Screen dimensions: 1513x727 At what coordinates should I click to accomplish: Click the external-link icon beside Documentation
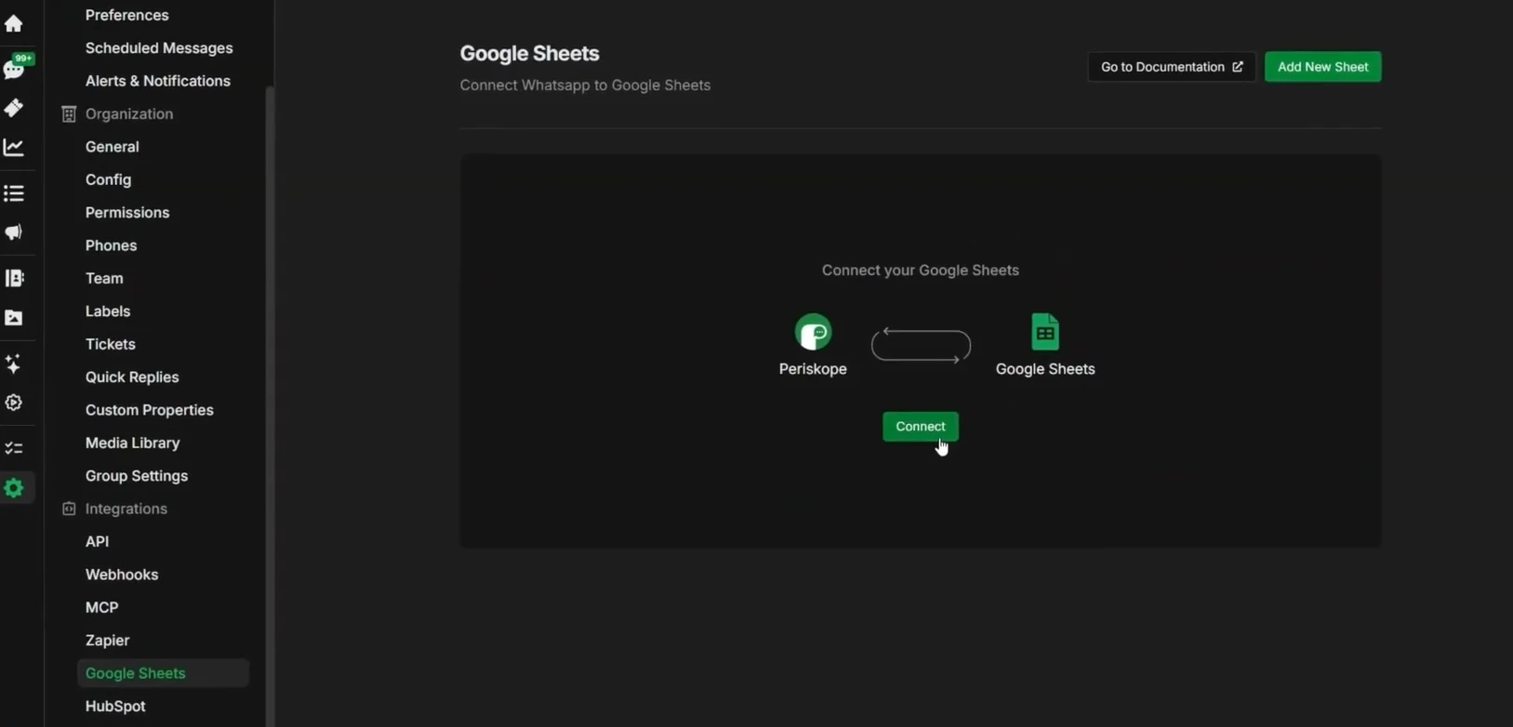click(1237, 67)
